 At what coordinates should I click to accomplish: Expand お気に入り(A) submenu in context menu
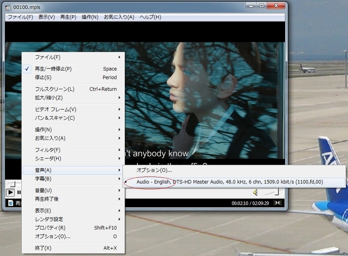tap(73, 138)
